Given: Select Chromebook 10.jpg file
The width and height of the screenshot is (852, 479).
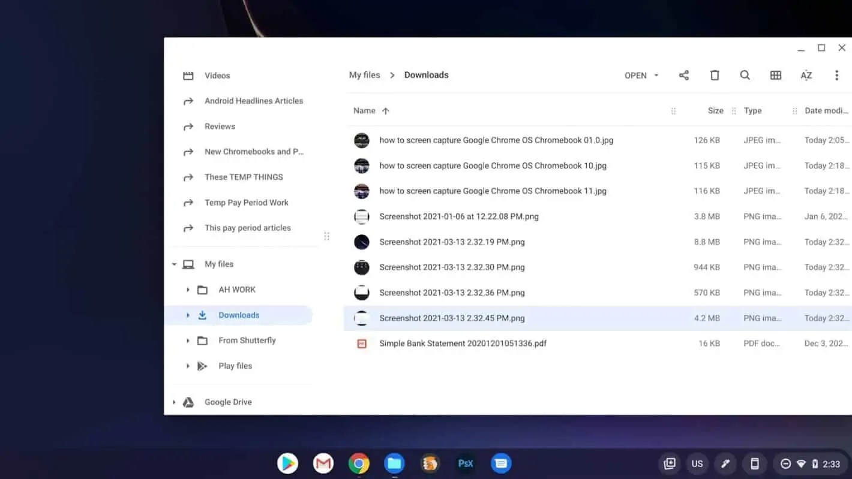Looking at the screenshot, I should [x=598, y=165].
